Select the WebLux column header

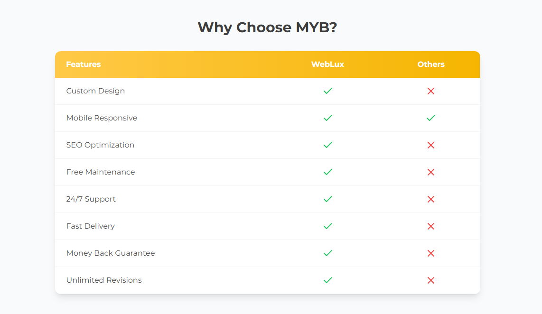point(327,65)
